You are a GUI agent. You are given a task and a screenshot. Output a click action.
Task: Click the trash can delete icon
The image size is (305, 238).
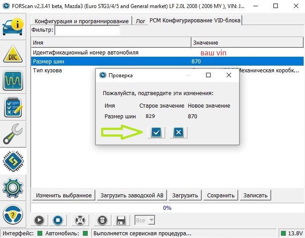(x=102, y=220)
